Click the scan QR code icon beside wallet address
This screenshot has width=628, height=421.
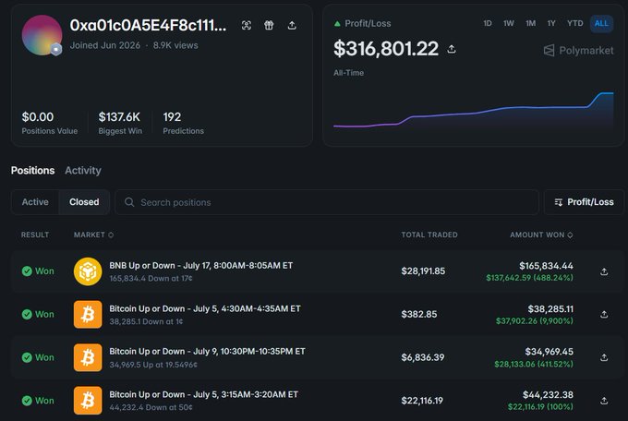point(247,25)
